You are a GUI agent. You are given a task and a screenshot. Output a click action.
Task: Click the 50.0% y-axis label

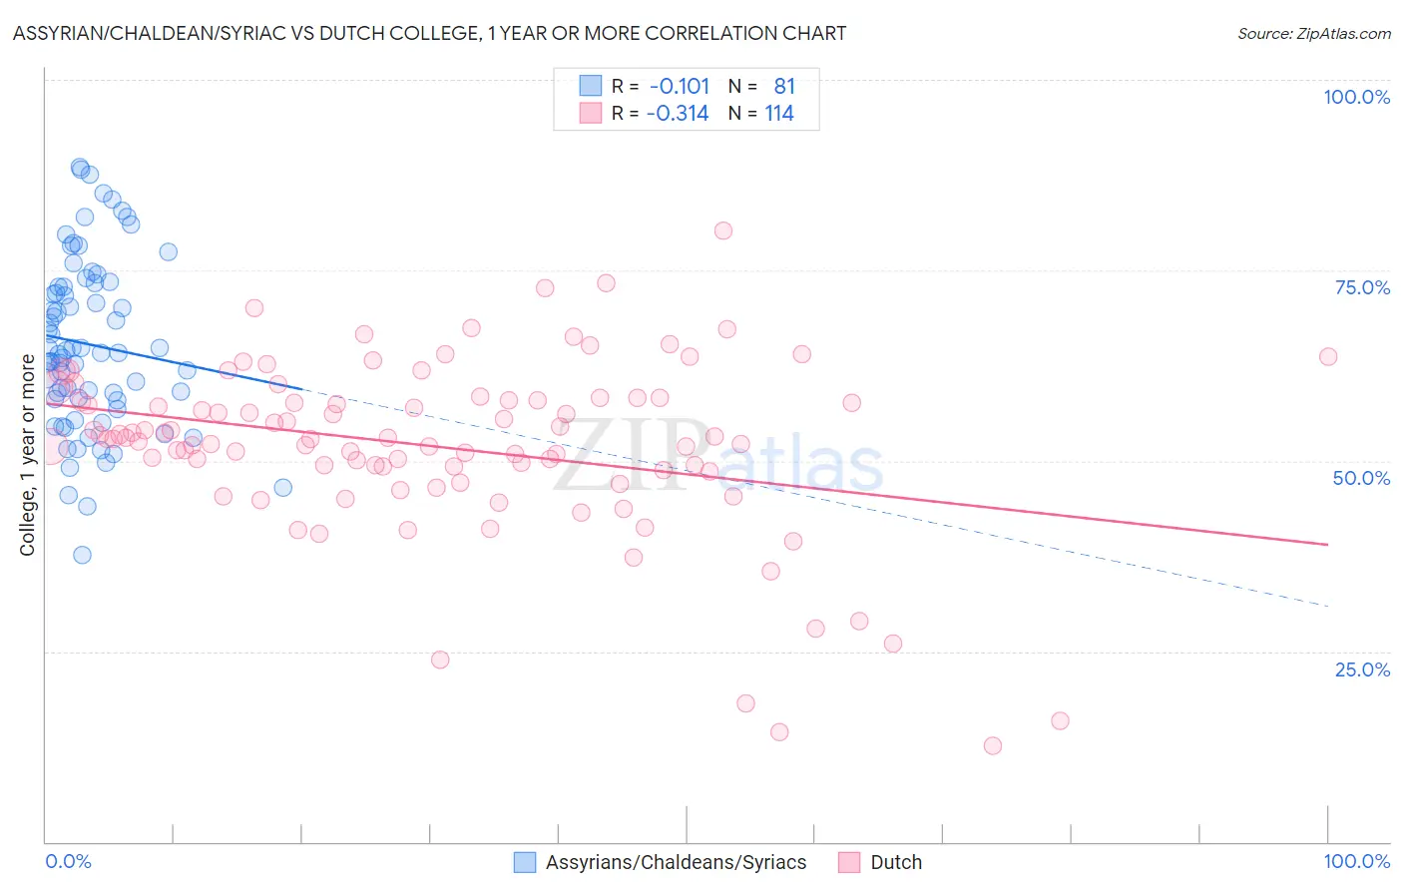[x=1361, y=478]
